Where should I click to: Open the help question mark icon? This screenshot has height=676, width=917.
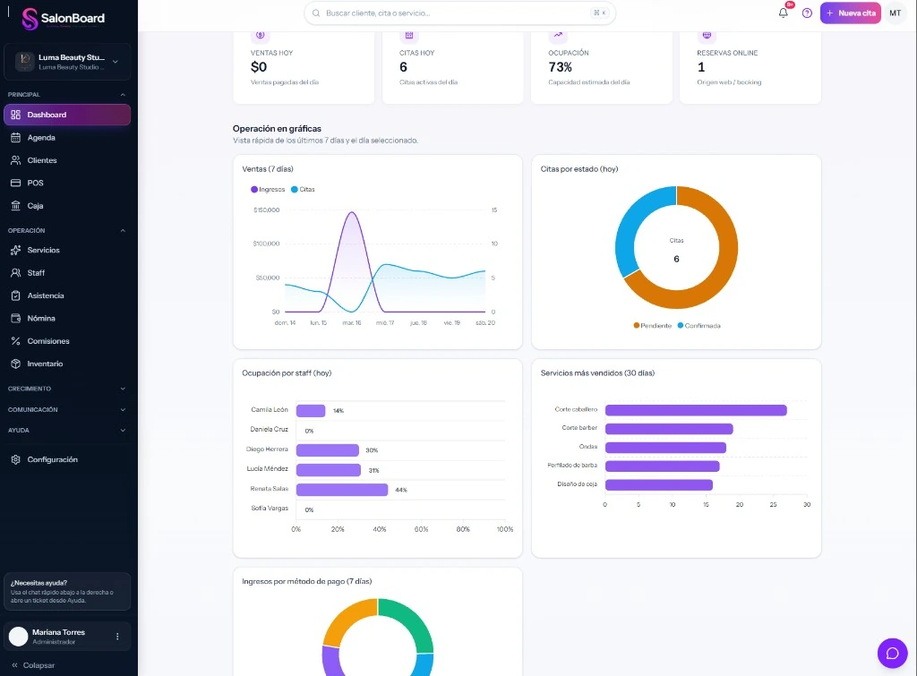[x=807, y=13]
